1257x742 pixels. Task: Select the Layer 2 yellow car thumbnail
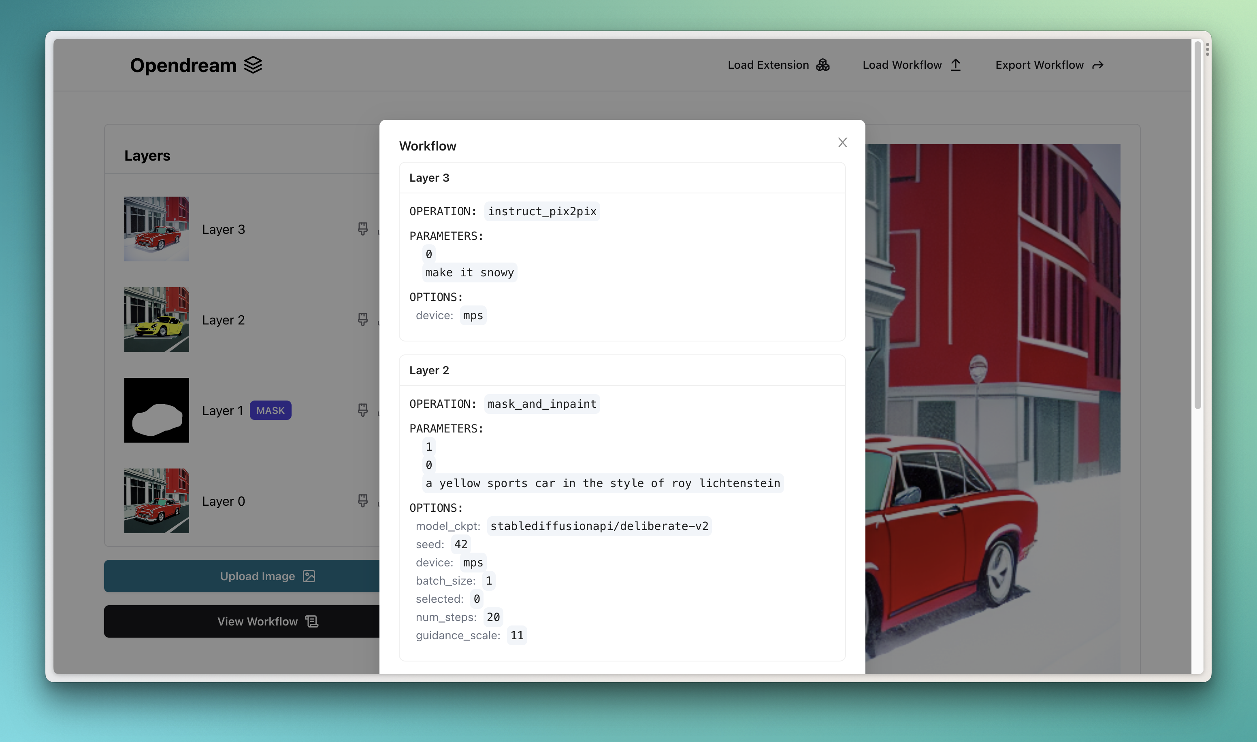point(157,320)
